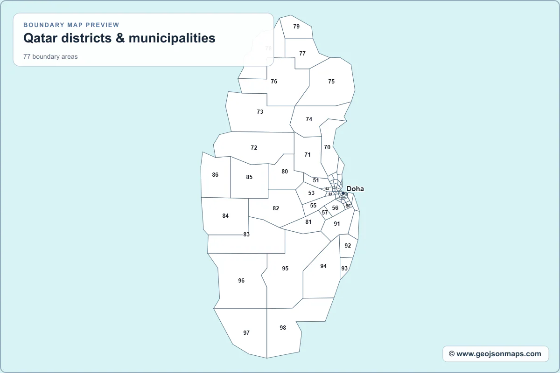Image resolution: width=560 pixels, height=373 pixels.
Task: Select the 'Qatar districts & municipalities' title
Action: click(x=119, y=38)
